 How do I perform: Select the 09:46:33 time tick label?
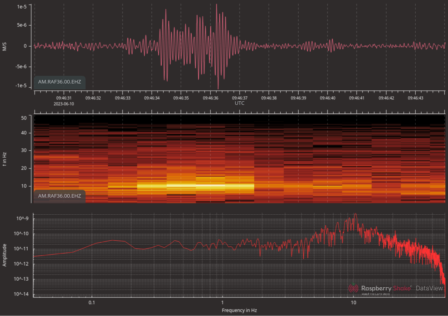(x=122, y=98)
